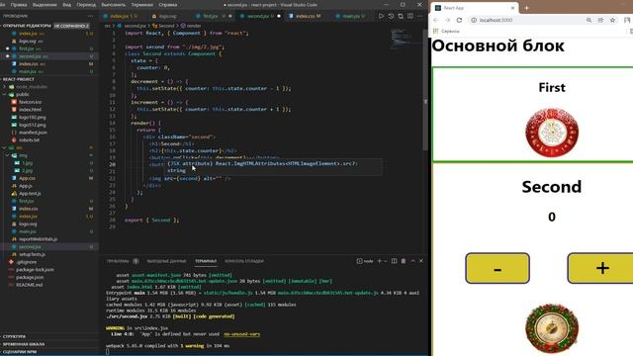This screenshot has height=356, width=633.
Task: Click the share icon in address bar
Action: [x=600, y=20]
